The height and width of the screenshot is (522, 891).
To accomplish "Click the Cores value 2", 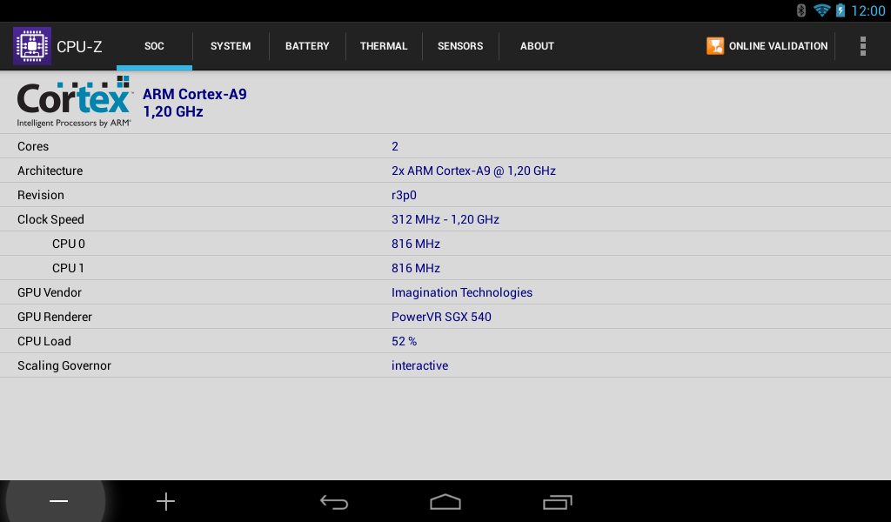I will pos(395,146).
